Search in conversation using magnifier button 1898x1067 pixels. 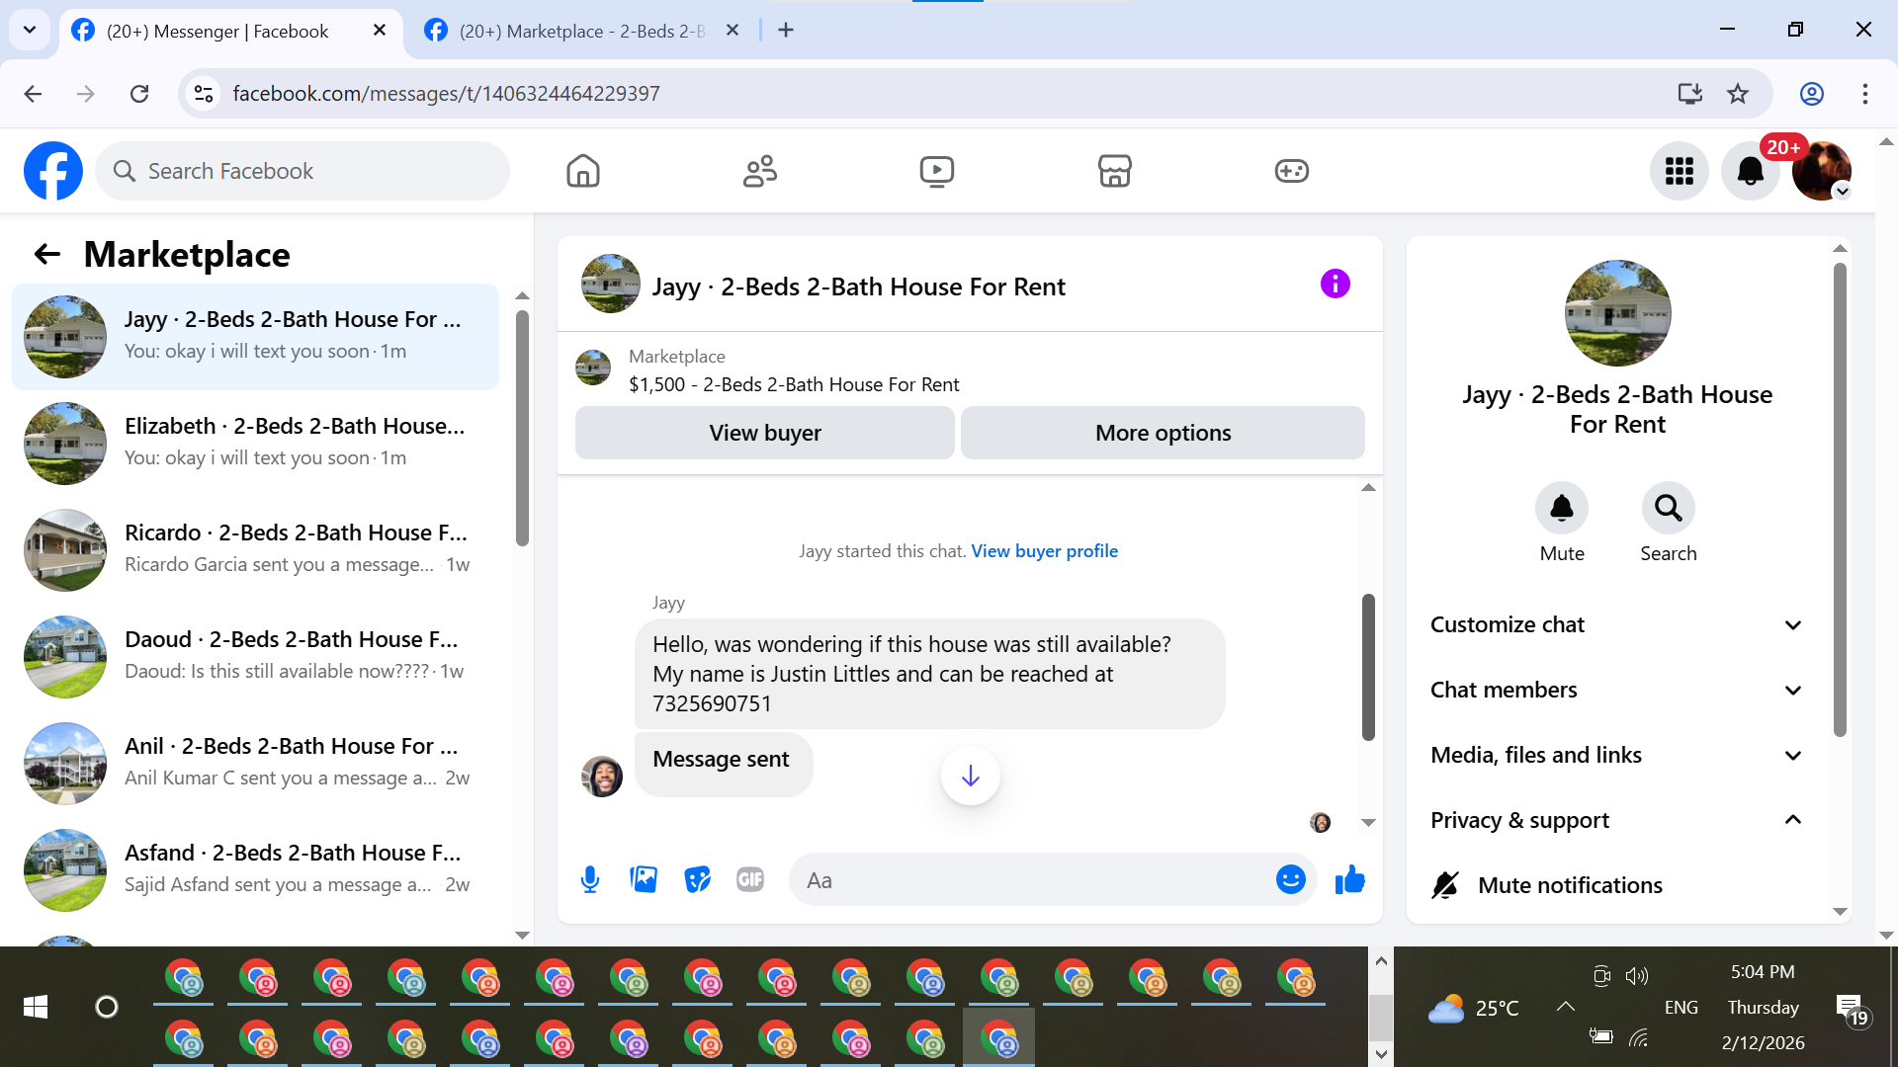pyautogui.click(x=1669, y=508)
